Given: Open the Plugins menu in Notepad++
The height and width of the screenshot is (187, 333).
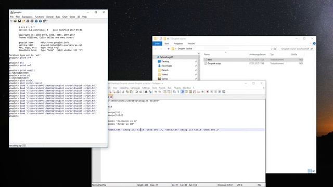Looking at the screenshot, I should [x=177, y=88].
